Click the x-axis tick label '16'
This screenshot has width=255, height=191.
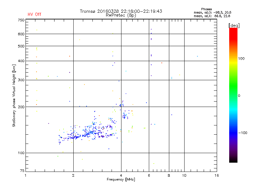[x=217, y=175]
